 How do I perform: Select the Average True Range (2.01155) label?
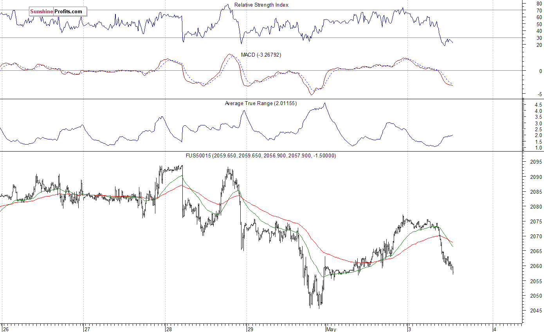[261, 104]
